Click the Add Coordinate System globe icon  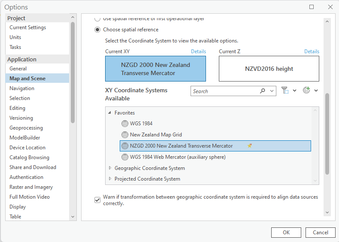click(306, 91)
